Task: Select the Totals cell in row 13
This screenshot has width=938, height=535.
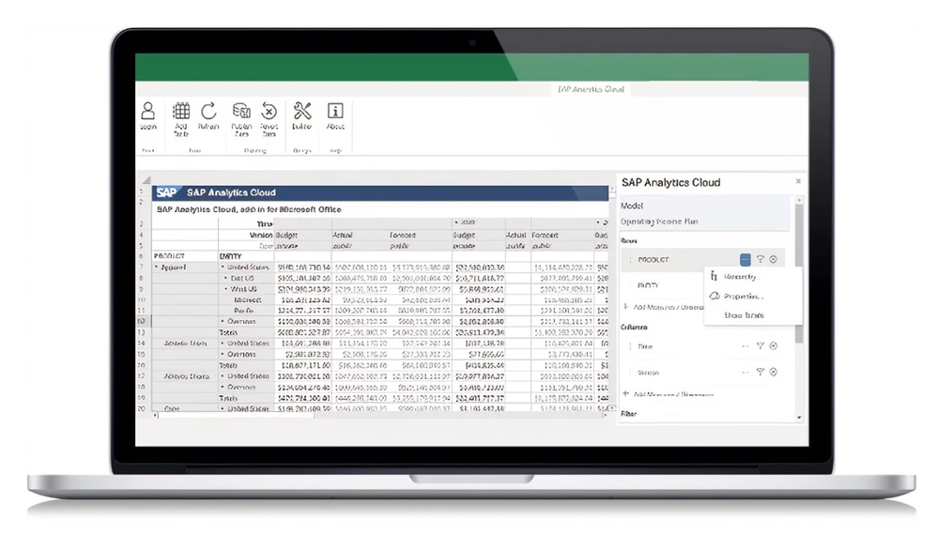Action: 246,332
